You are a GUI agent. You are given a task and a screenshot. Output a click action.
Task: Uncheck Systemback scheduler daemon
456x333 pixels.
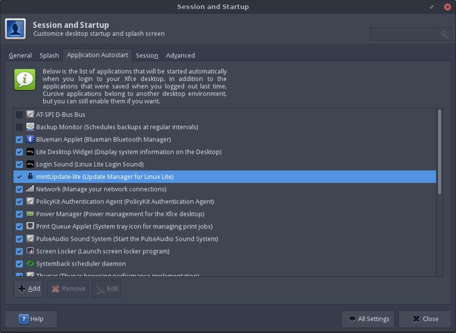[19, 264]
